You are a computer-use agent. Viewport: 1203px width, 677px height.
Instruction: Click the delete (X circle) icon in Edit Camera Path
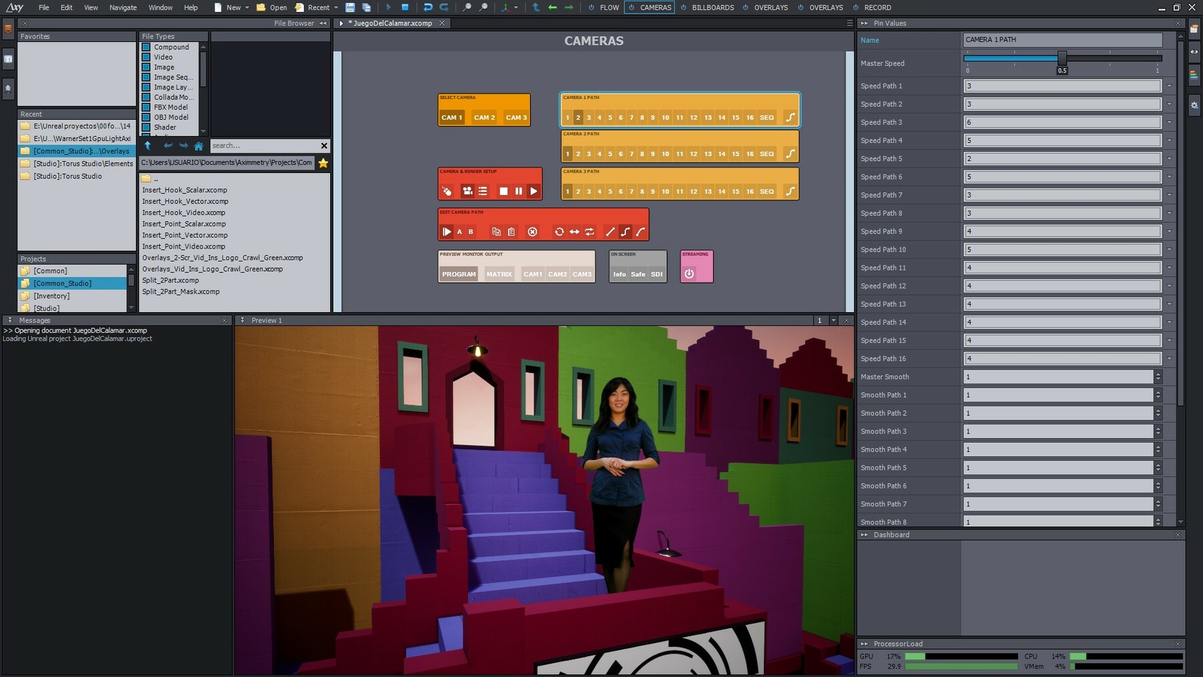(x=532, y=232)
